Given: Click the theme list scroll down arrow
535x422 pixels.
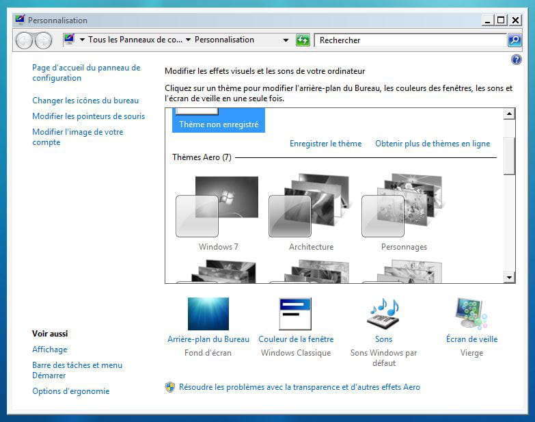Looking at the screenshot, I should [509, 277].
